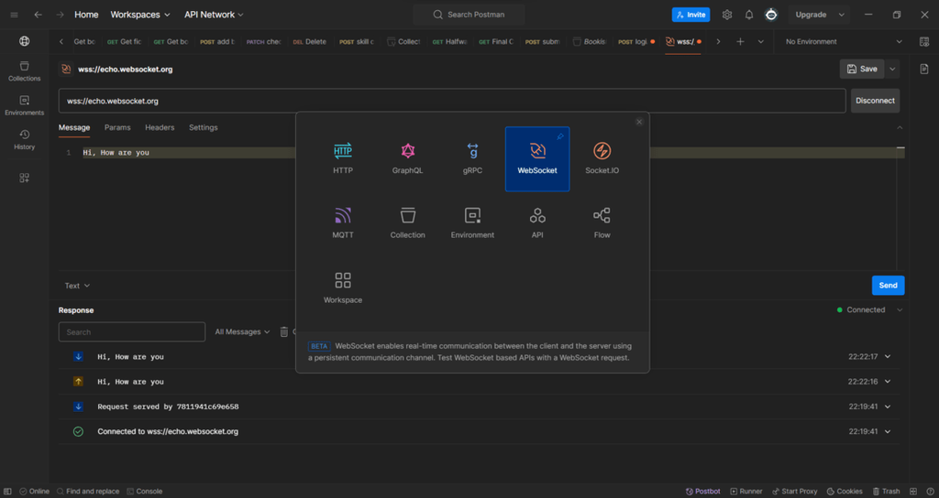
Task: Open settings gear icon
Action: (x=727, y=15)
